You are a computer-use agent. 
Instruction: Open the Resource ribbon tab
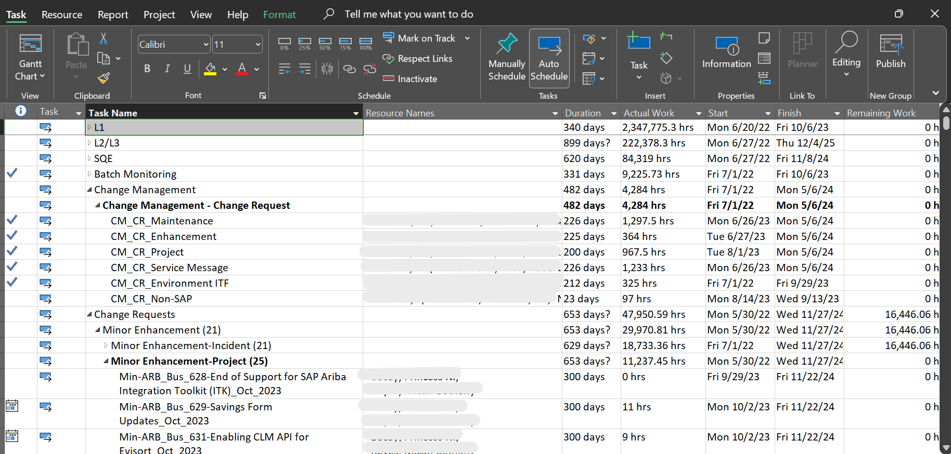point(62,15)
